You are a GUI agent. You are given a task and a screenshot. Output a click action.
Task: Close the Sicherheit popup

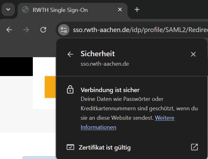pos(193,54)
